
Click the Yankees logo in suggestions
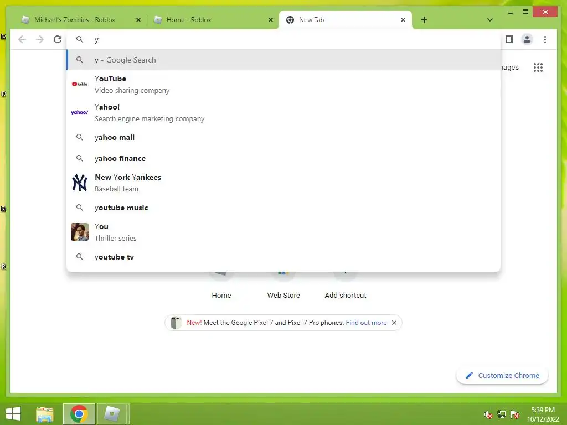click(80, 183)
